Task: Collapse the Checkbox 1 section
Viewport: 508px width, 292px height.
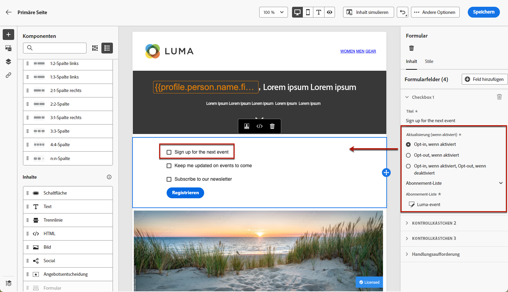Action: pos(407,97)
